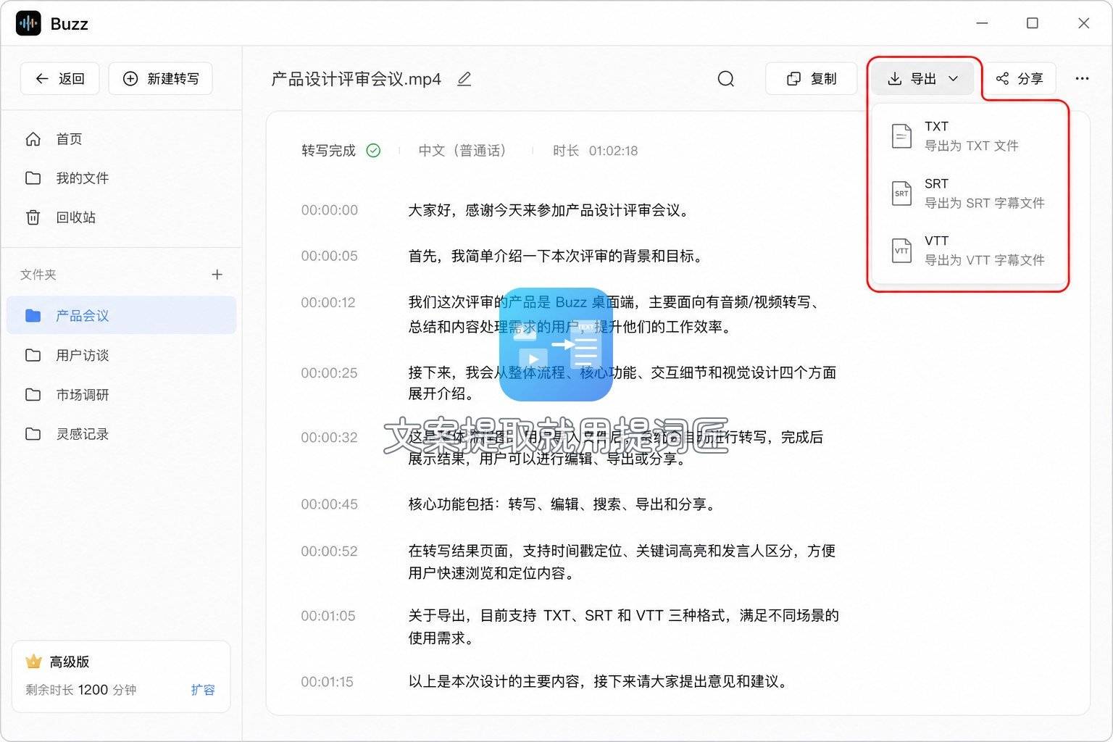Jump to timestamp 00:00:05

click(330, 256)
